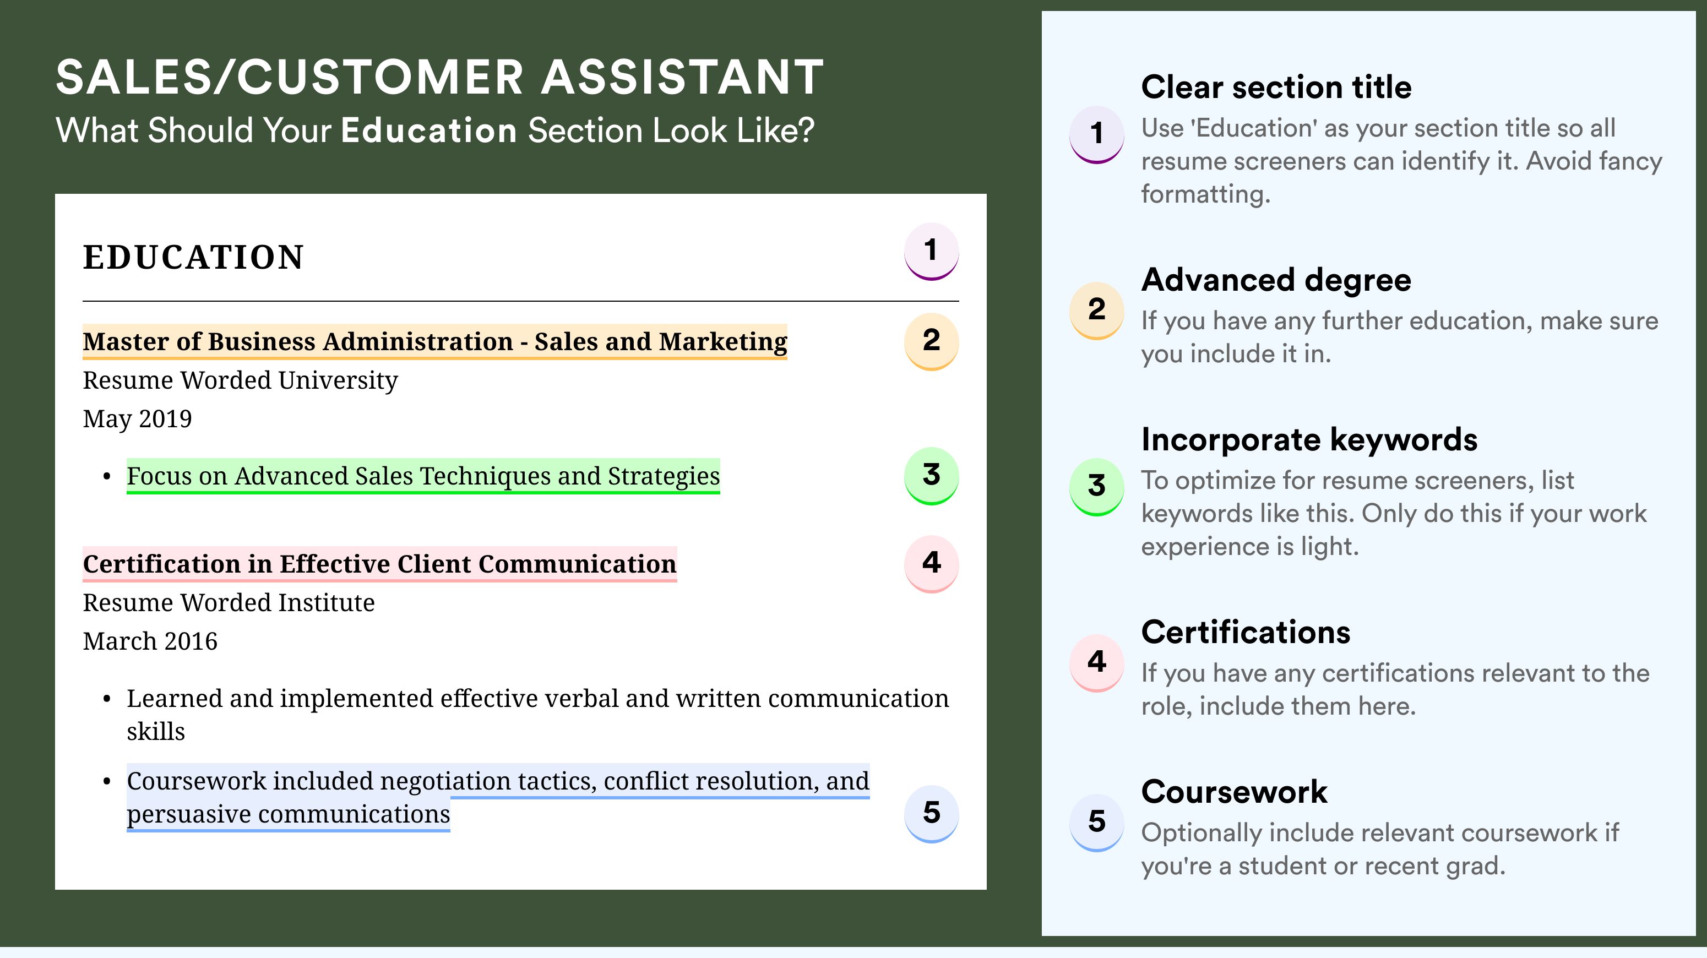Click the purple number 1 badge beside EDUCATION

point(931,252)
